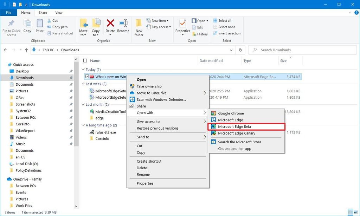The width and height of the screenshot is (360, 216).
Task: Collapse the Today group
Action: tap(83, 70)
